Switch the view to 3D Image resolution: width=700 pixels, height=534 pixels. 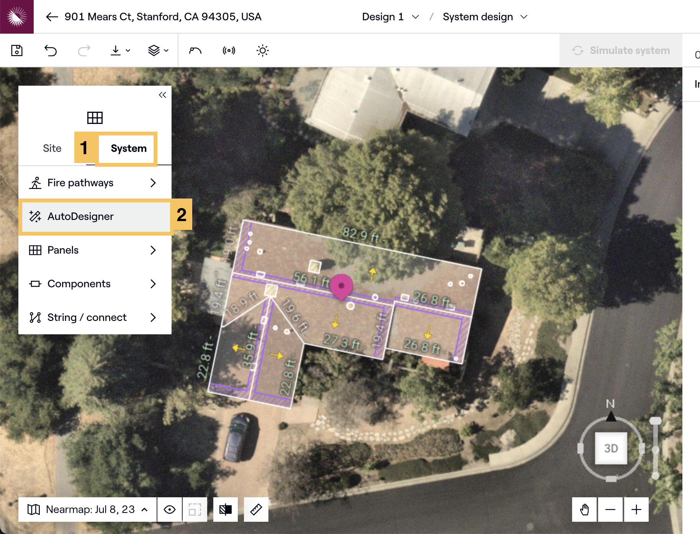pos(611,448)
